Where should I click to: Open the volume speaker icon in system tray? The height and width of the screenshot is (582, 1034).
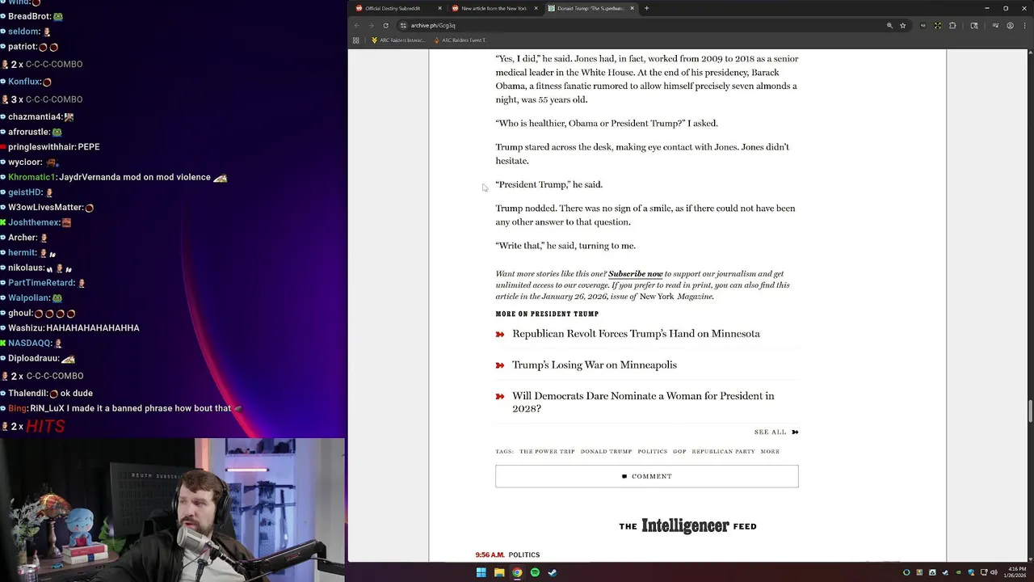tap(993, 572)
